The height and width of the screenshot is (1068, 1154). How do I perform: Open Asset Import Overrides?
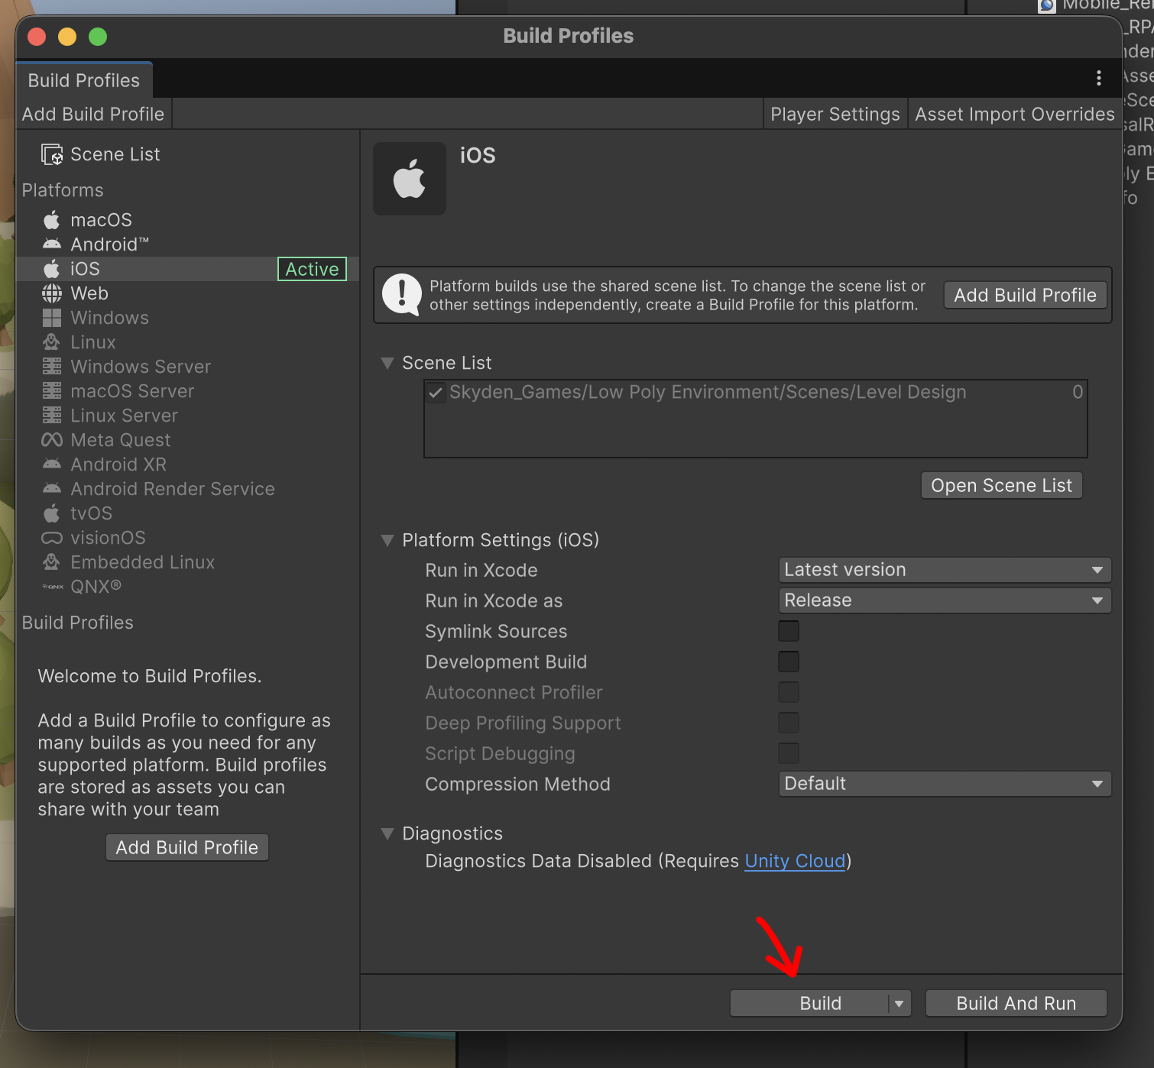(x=1015, y=114)
